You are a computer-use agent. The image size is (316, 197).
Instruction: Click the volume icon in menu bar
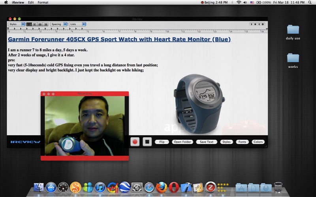tap(245, 2)
